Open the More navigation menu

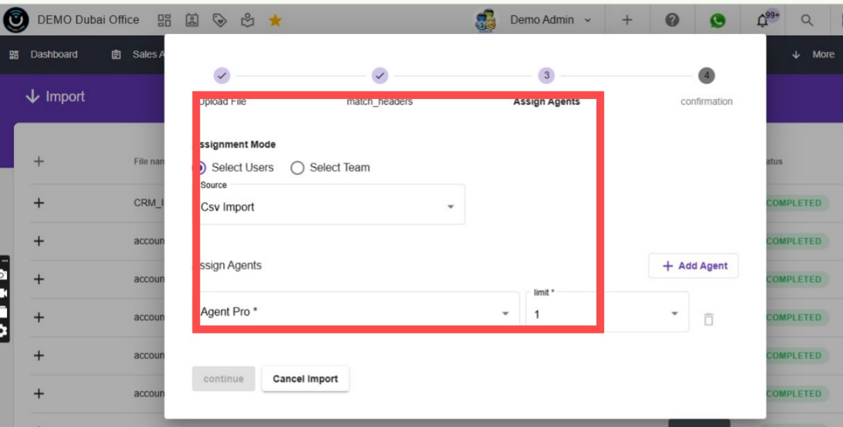813,55
